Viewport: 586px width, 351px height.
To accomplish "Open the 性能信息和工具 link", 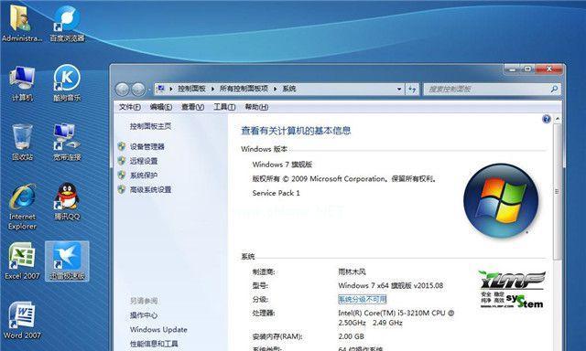I will tap(154, 344).
